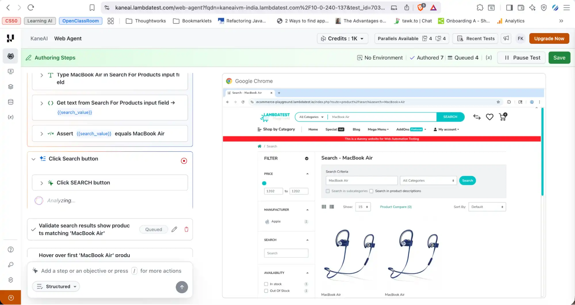Reload the page in the outer browser
Image resolution: width=575 pixels, height=305 pixels.
click(31, 7)
